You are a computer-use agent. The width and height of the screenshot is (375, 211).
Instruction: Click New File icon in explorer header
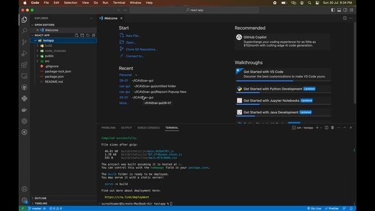click(77, 35)
